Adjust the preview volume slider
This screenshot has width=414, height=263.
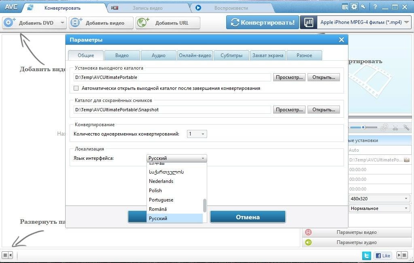[363, 127]
